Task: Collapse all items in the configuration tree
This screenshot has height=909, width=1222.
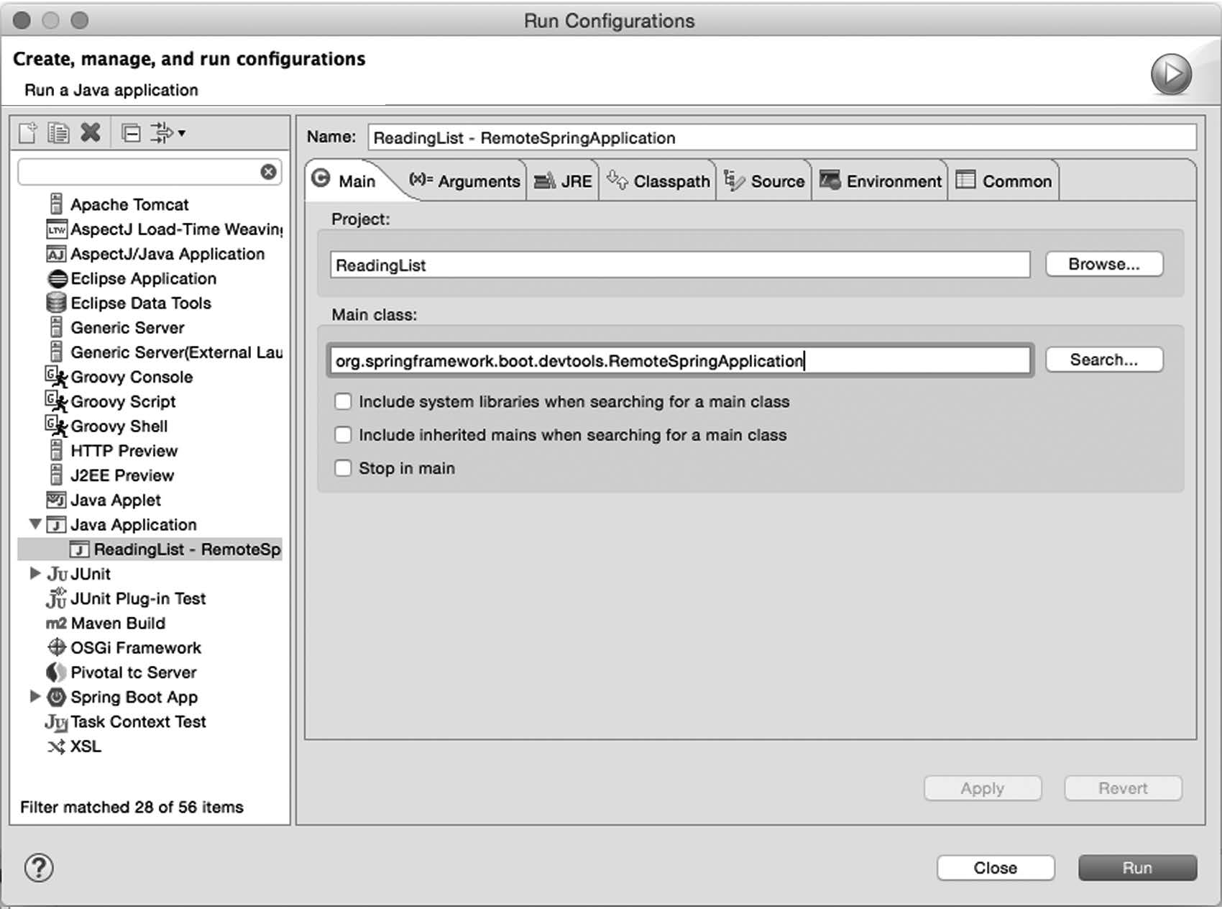Action: point(132,132)
